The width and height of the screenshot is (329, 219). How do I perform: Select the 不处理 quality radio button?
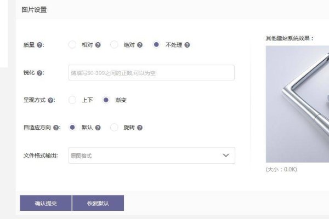tap(156, 45)
